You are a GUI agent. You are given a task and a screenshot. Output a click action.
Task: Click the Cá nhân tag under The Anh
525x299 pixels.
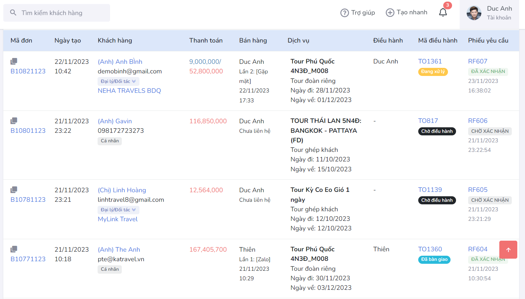pyautogui.click(x=110, y=269)
